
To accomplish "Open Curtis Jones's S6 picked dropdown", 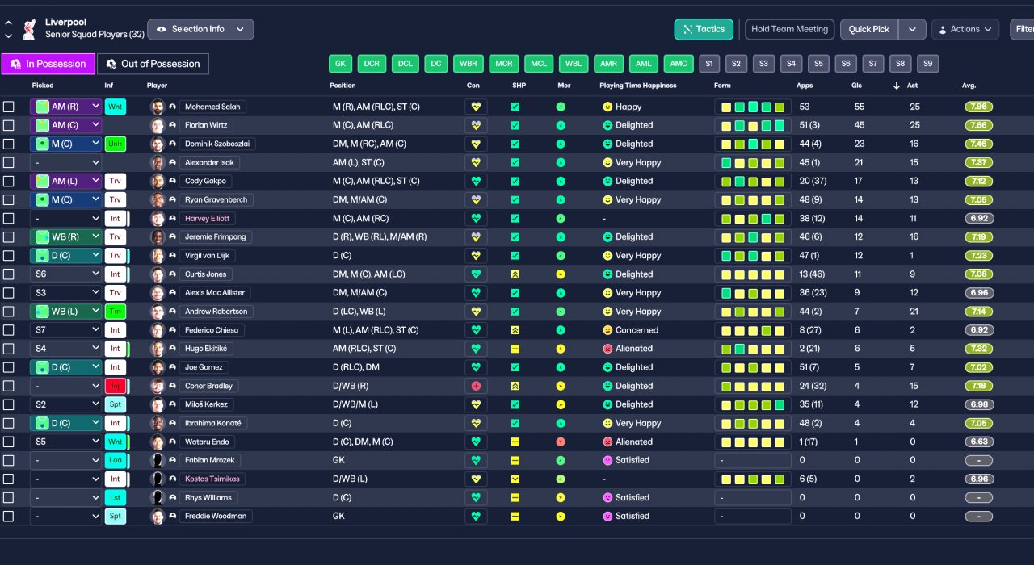I will (66, 274).
